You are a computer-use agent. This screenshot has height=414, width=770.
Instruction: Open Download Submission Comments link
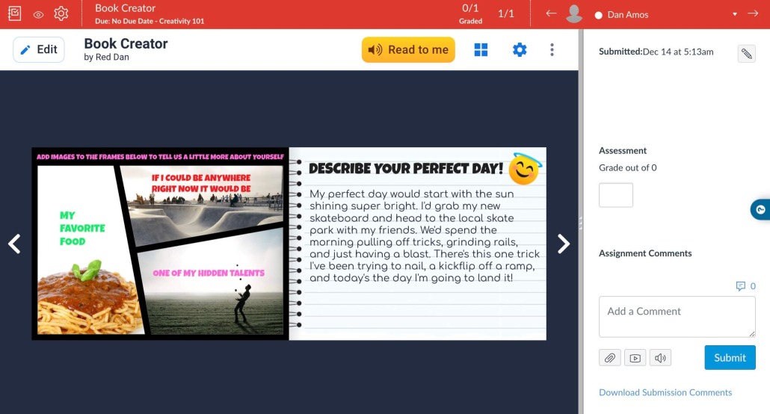pos(665,392)
